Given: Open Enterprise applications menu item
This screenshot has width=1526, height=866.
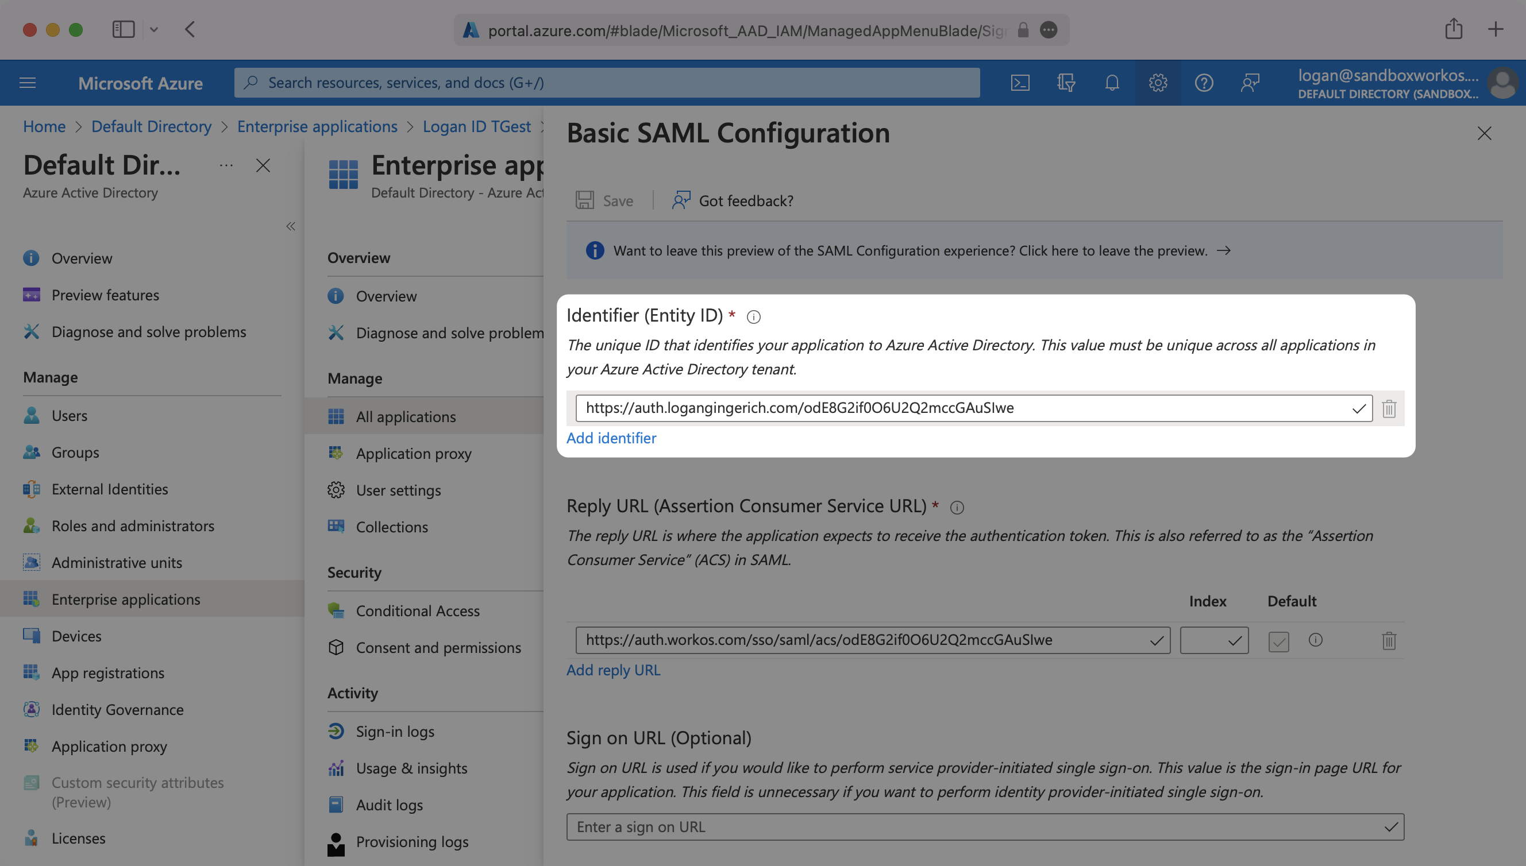Looking at the screenshot, I should tap(126, 598).
